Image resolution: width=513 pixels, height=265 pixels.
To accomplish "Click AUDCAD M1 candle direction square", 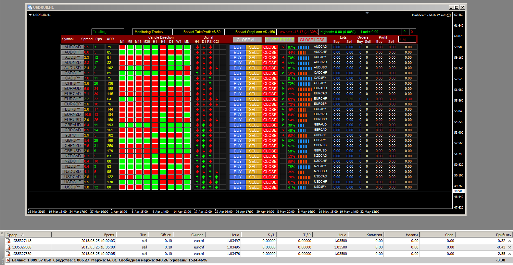I will pyautogui.click(x=122, y=47).
